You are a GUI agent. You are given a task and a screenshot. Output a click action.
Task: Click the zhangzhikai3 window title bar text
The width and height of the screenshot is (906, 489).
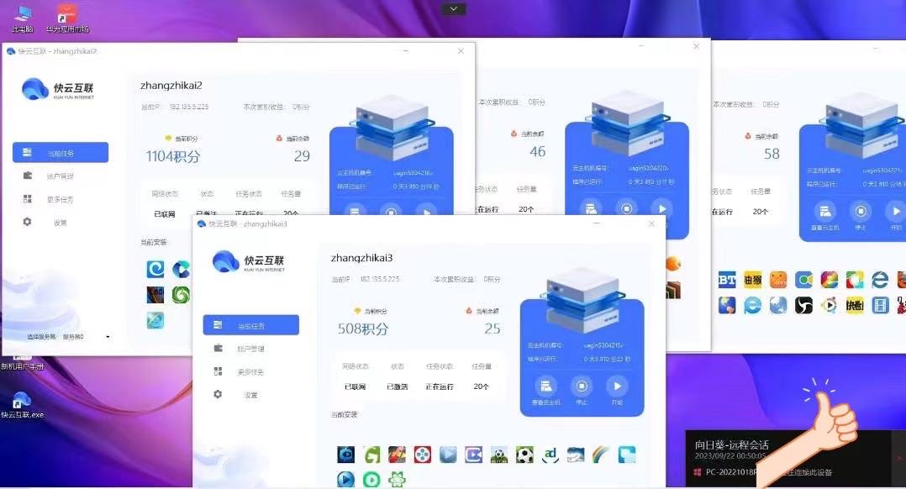(248, 223)
